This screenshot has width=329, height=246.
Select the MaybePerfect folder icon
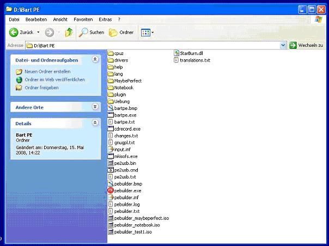pos(111,81)
